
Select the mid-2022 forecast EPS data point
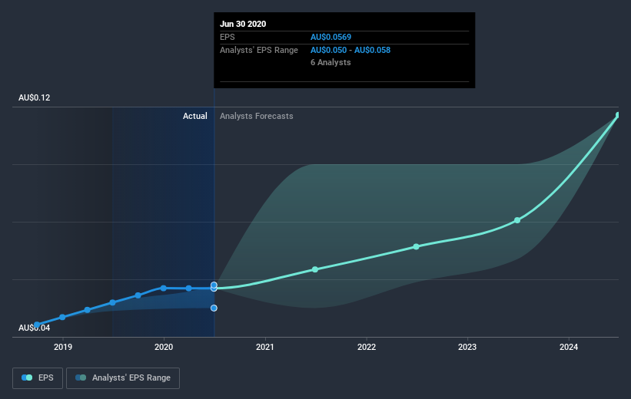[x=416, y=246]
